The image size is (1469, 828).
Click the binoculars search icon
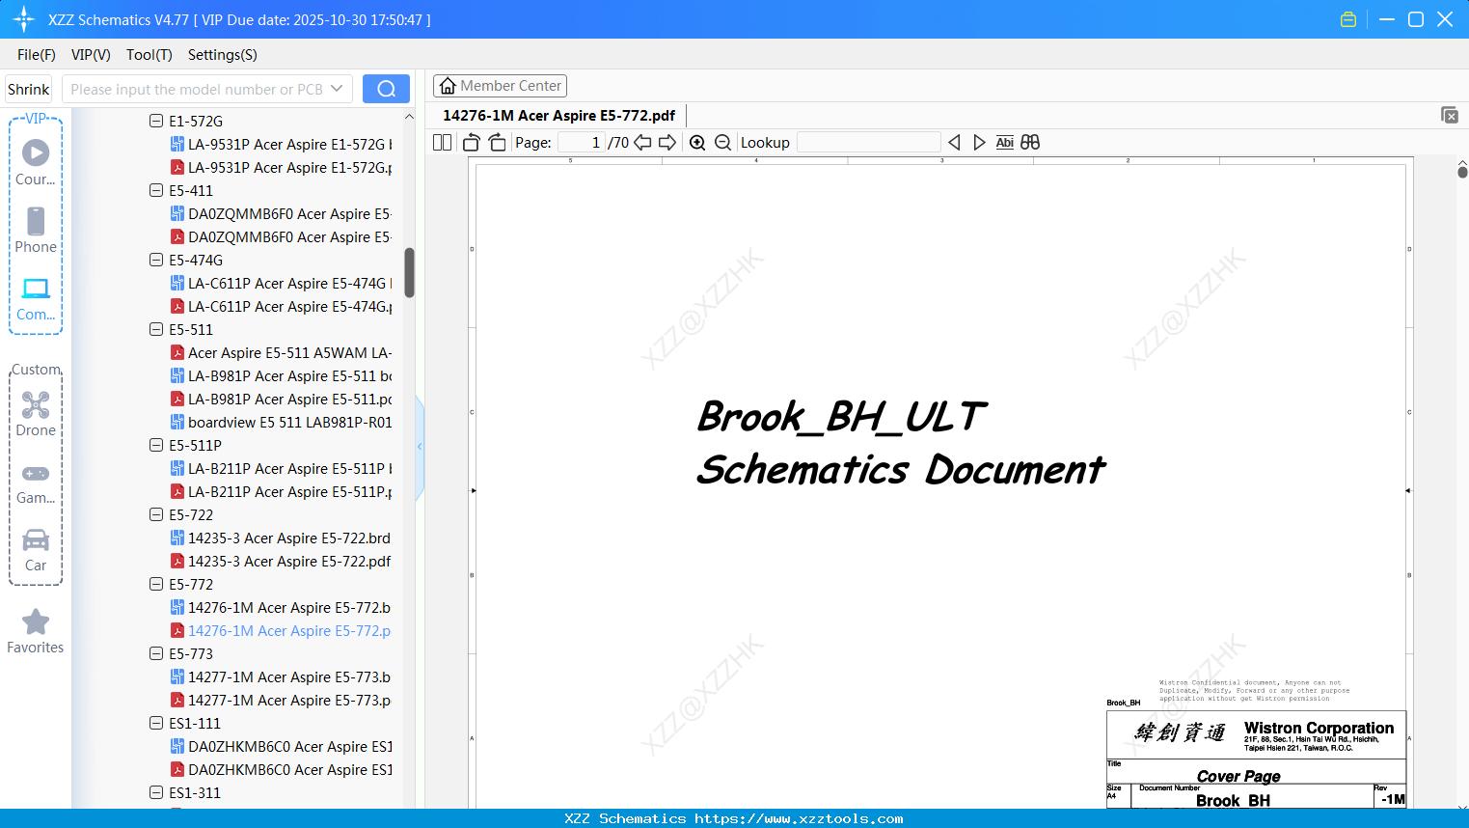pyautogui.click(x=1030, y=143)
